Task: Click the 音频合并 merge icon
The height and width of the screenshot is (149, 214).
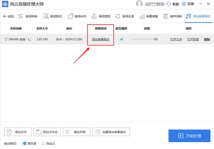Action: [x=71, y=16]
